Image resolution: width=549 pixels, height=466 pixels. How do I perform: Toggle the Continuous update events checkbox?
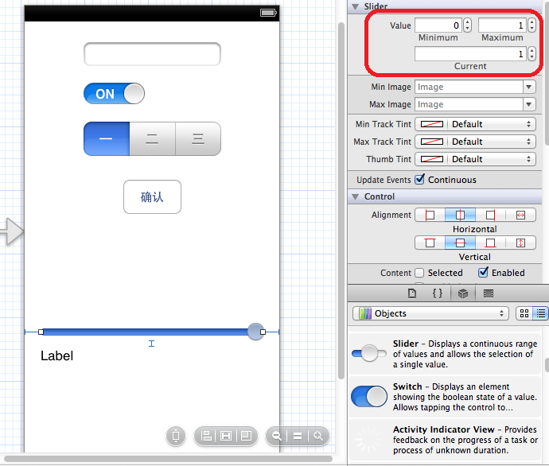pos(419,179)
